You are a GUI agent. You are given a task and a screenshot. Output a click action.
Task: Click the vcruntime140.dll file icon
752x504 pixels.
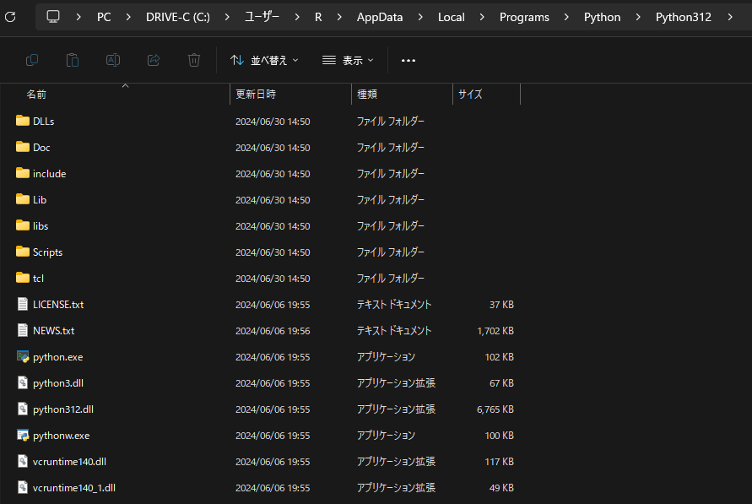coord(23,461)
